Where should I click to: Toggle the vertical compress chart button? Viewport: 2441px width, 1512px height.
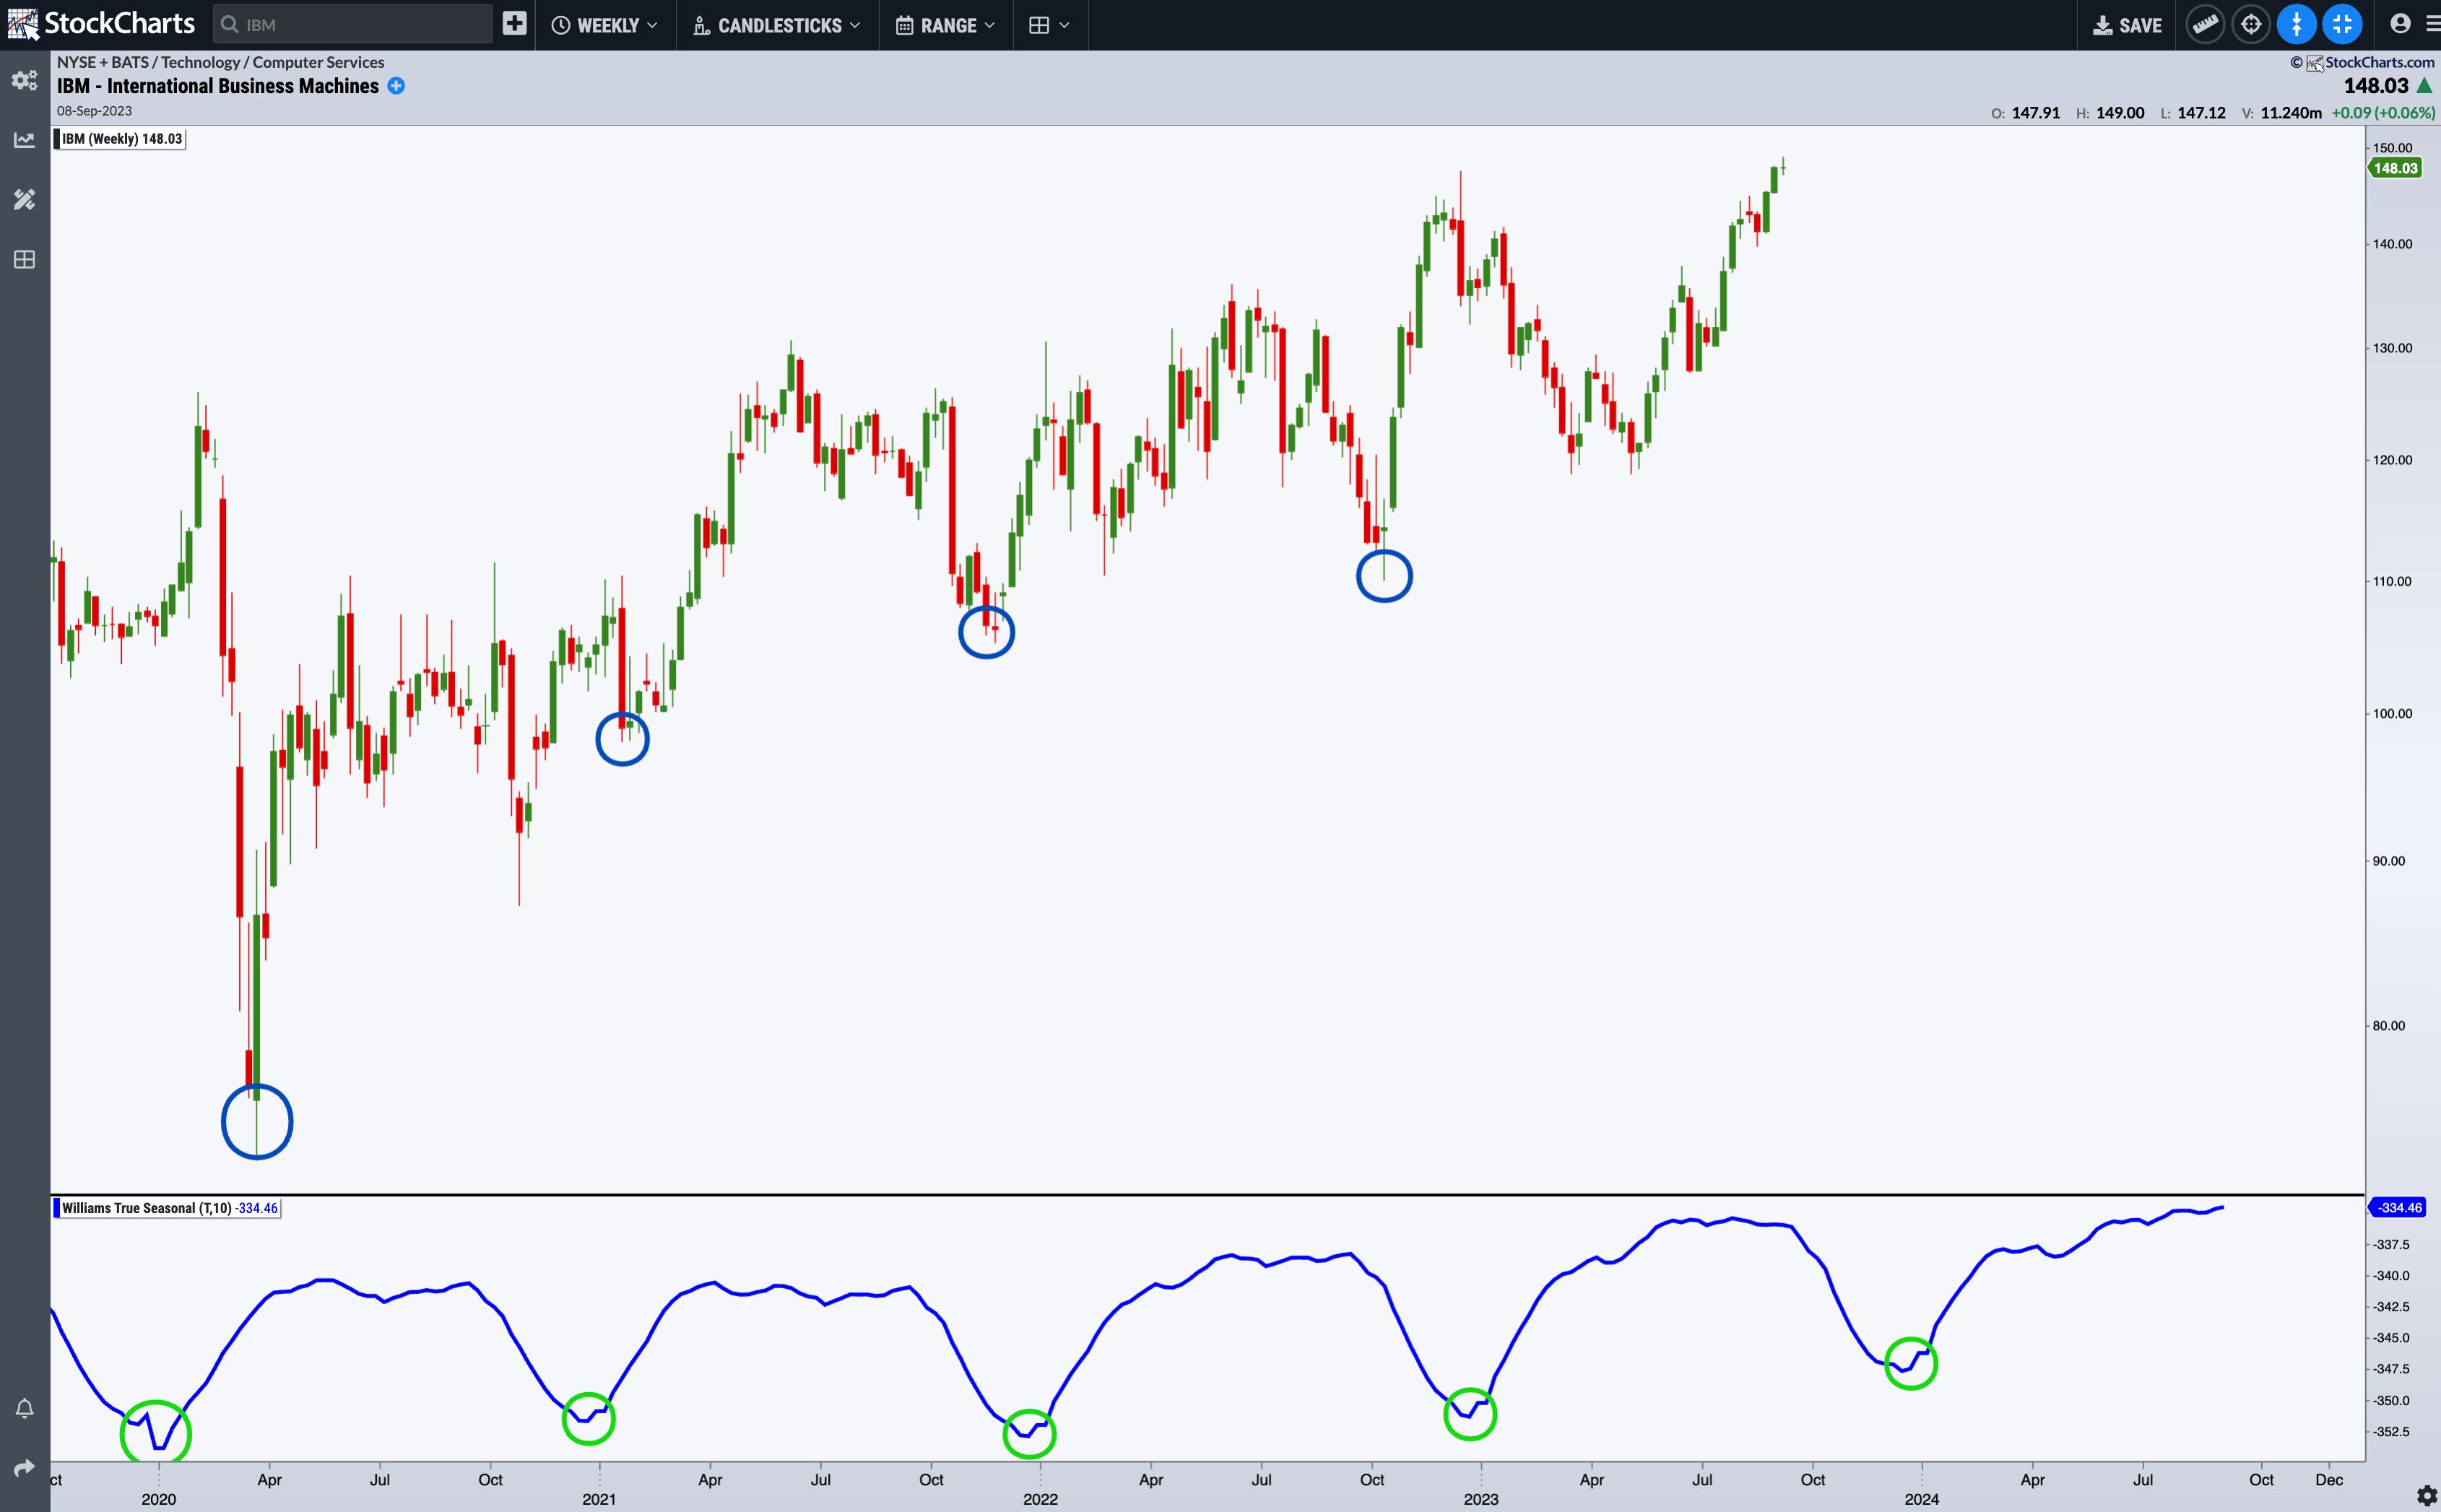click(x=2296, y=25)
